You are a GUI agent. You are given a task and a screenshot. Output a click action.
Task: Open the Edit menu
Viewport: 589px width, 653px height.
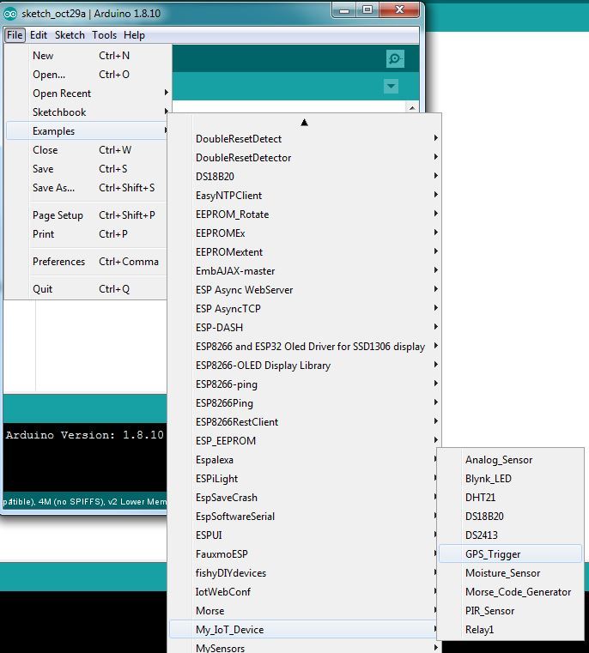39,35
